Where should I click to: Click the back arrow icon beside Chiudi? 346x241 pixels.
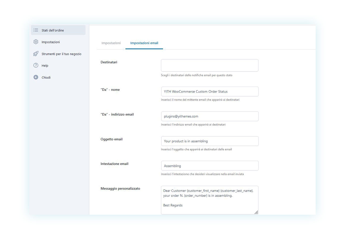pos(36,77)
